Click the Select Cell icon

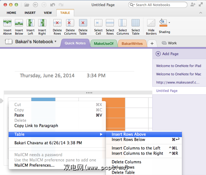tap(98, 23)
